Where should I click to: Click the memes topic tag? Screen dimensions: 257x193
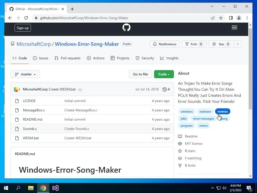(x=223, y=111)
